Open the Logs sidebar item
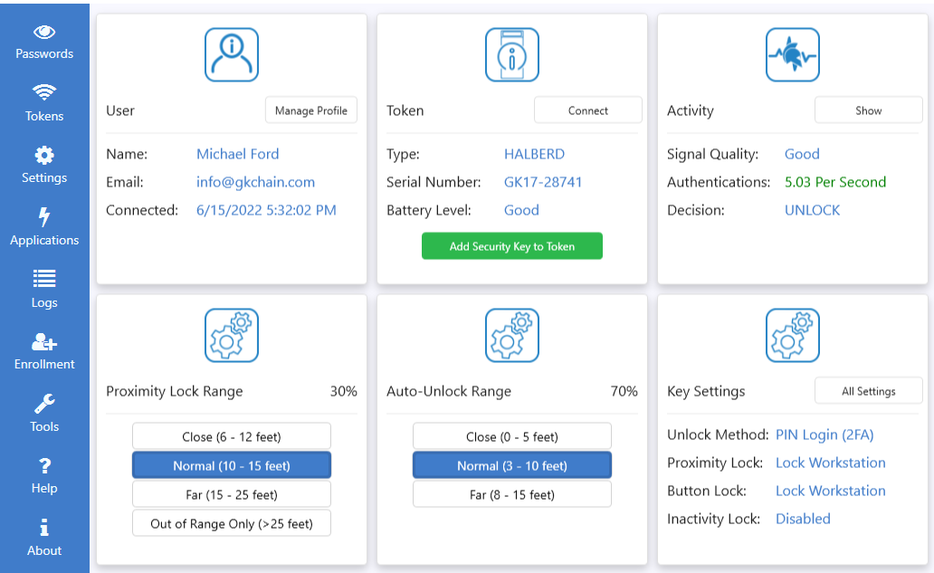934x573 pixels. [x=44, y=291]
